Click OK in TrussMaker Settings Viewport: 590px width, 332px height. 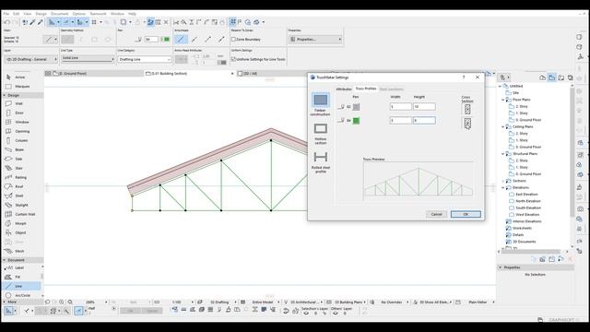point(466,214)
